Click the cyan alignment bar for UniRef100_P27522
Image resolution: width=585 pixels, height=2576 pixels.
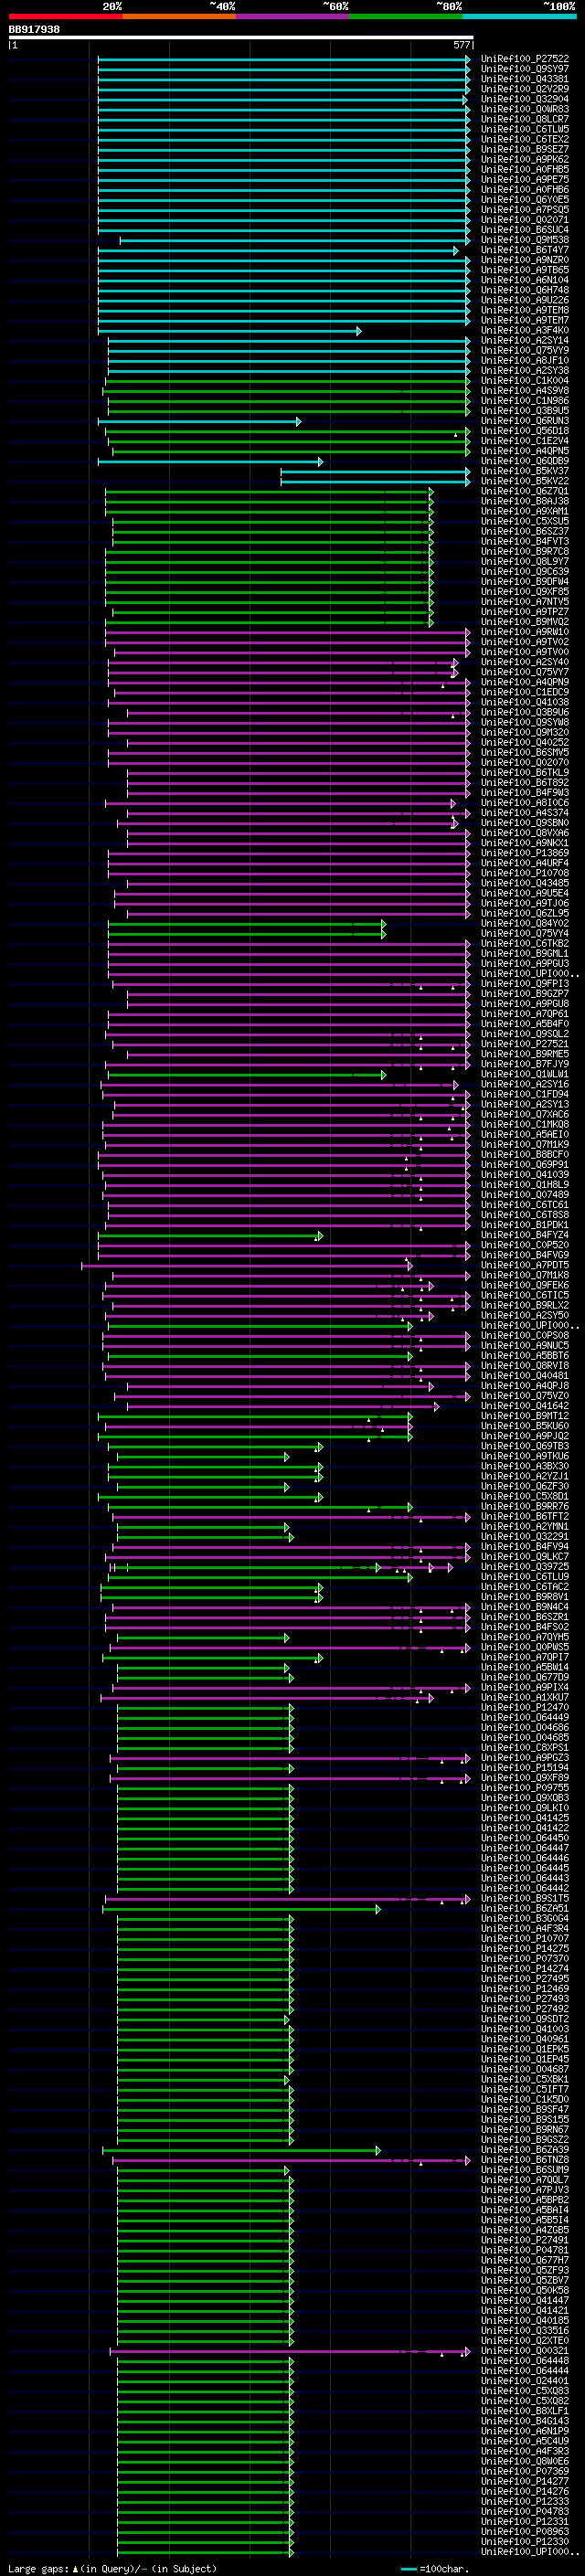[x=284, y=60]
